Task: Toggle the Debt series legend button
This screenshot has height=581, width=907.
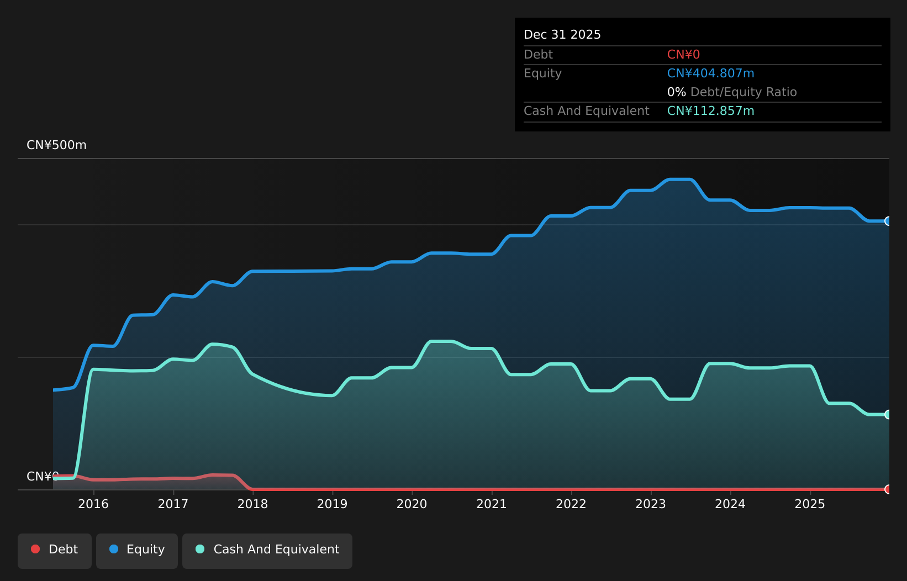Action: (x=55, y=551)
